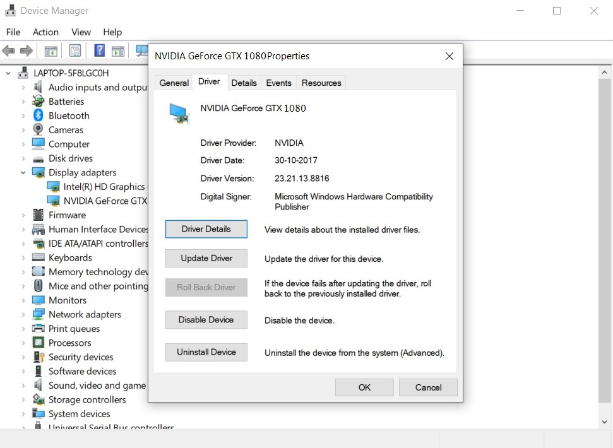613x448 pixels.
Task: Expand the System devices node chevron
Action: point(23,414)
